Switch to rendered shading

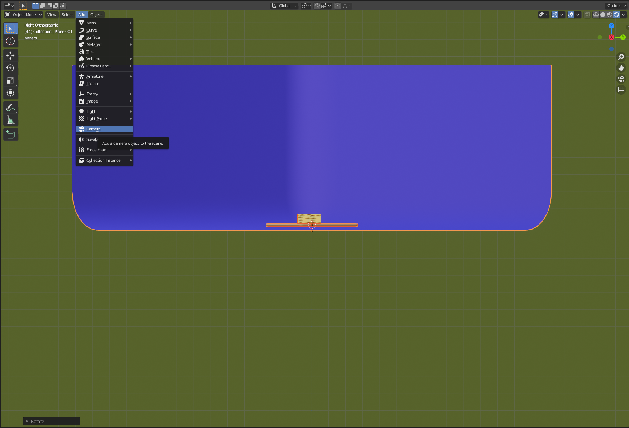[x=616, y=15]
